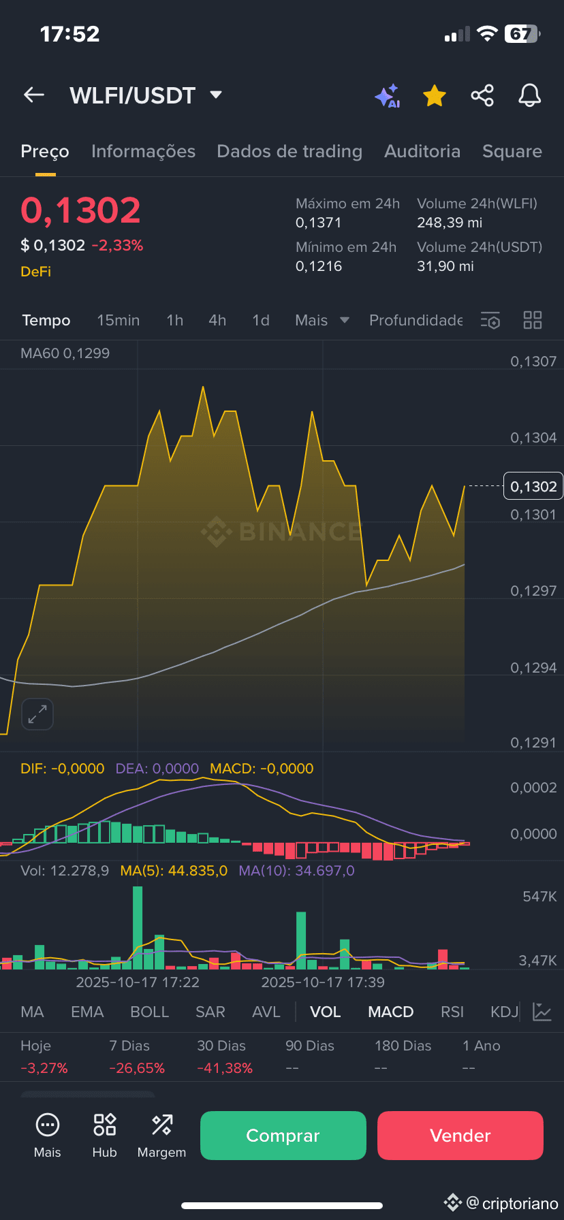The height and width of the screenshot is (1220, 564).
Task: Open the Dados de trading tab
Action: pos(289,151)
